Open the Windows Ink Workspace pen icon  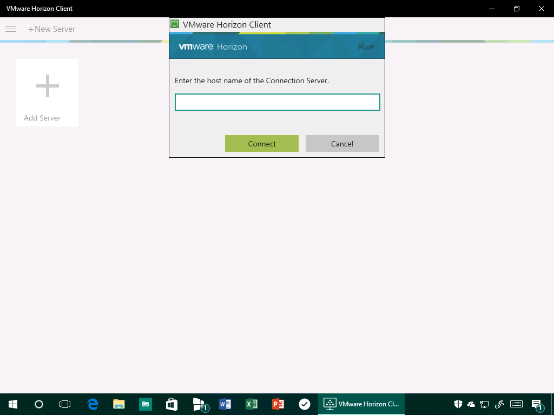point(499,404)
